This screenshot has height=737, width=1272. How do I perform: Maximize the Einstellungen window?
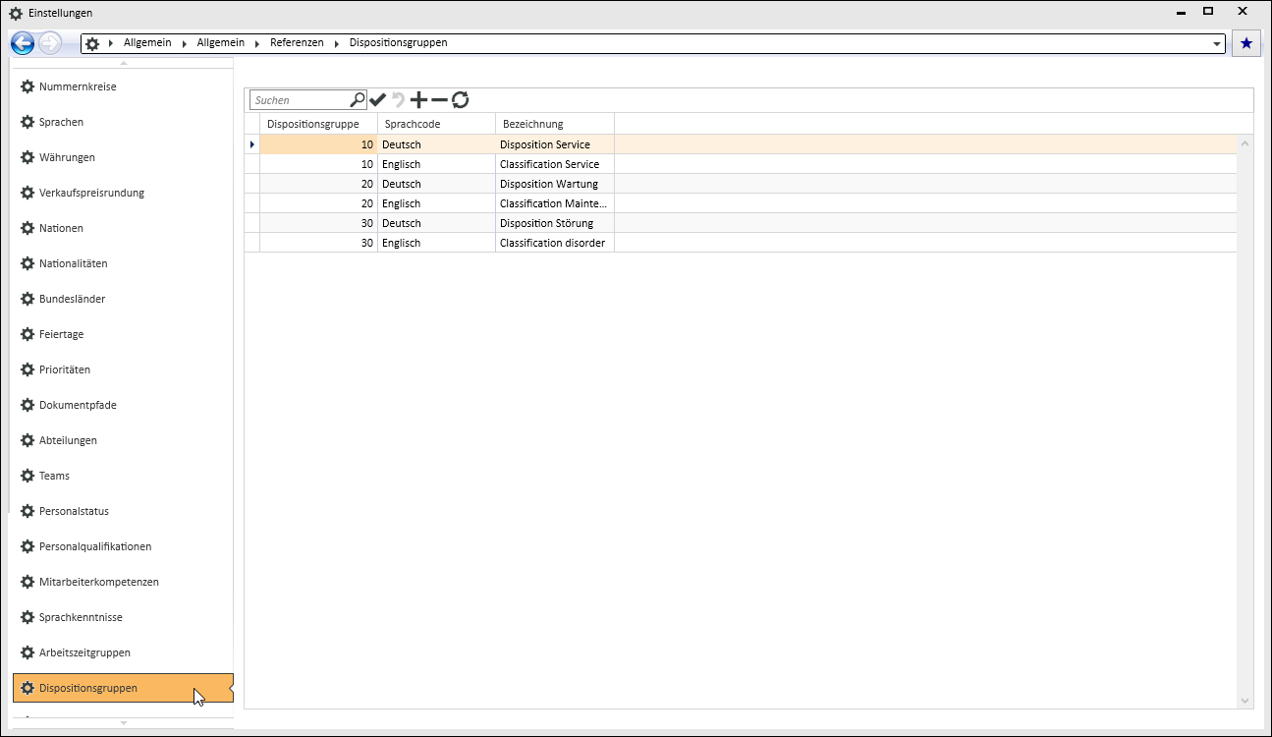pyautogui.click(x=1208, y=11)
